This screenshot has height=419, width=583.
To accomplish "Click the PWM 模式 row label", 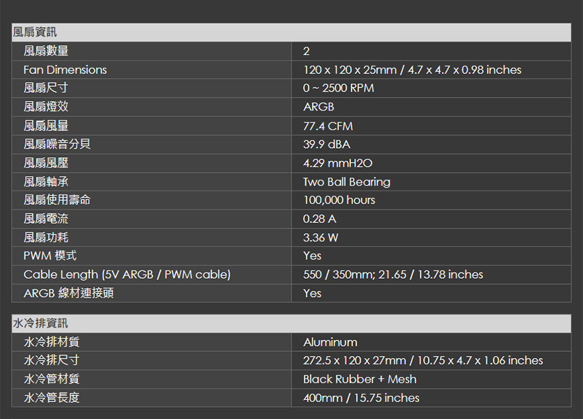I will point(50,256).
